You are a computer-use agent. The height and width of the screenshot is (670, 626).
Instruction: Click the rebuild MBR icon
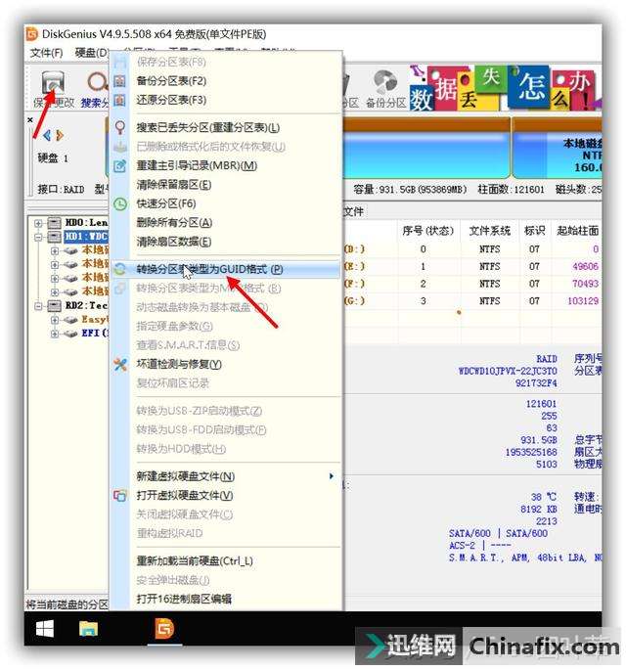click(x=120, y=166)
